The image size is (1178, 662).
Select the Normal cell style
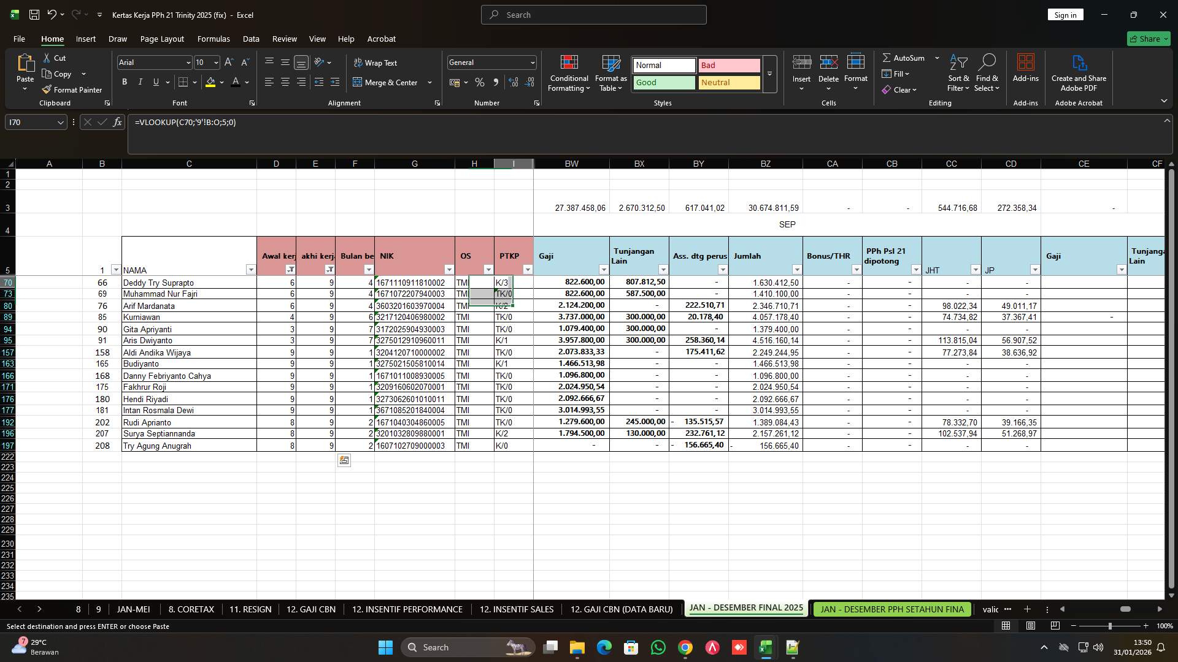pos(663,65)
